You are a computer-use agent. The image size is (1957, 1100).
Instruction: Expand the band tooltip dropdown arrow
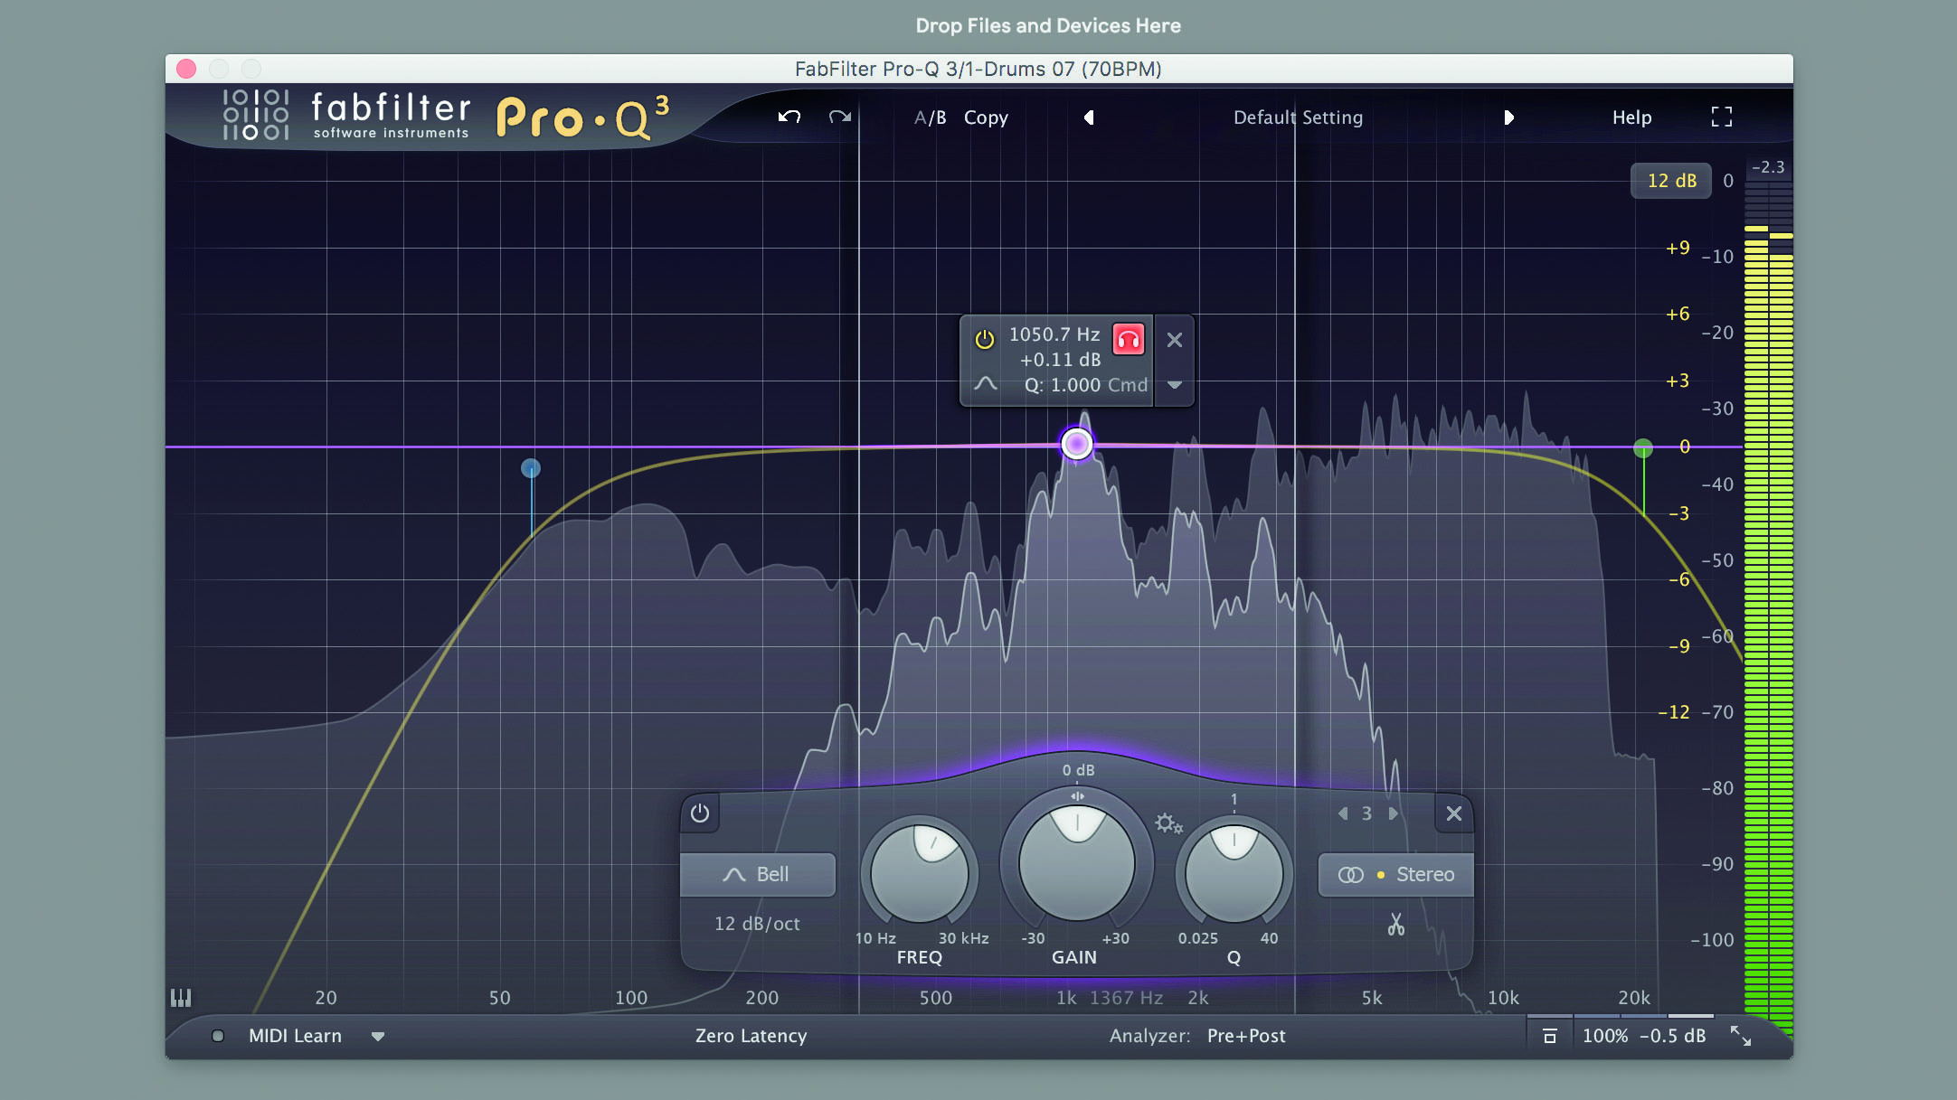[x=1175, y=385]
